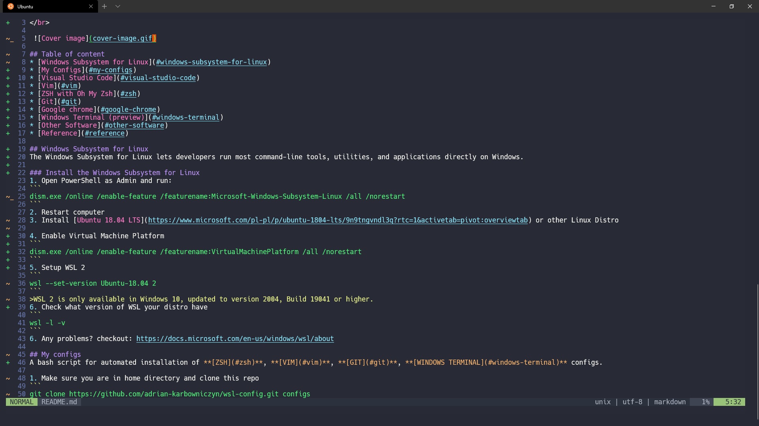Open the new tab profile dropdown
The image size is (759, 426).
[x=118, y=6]
